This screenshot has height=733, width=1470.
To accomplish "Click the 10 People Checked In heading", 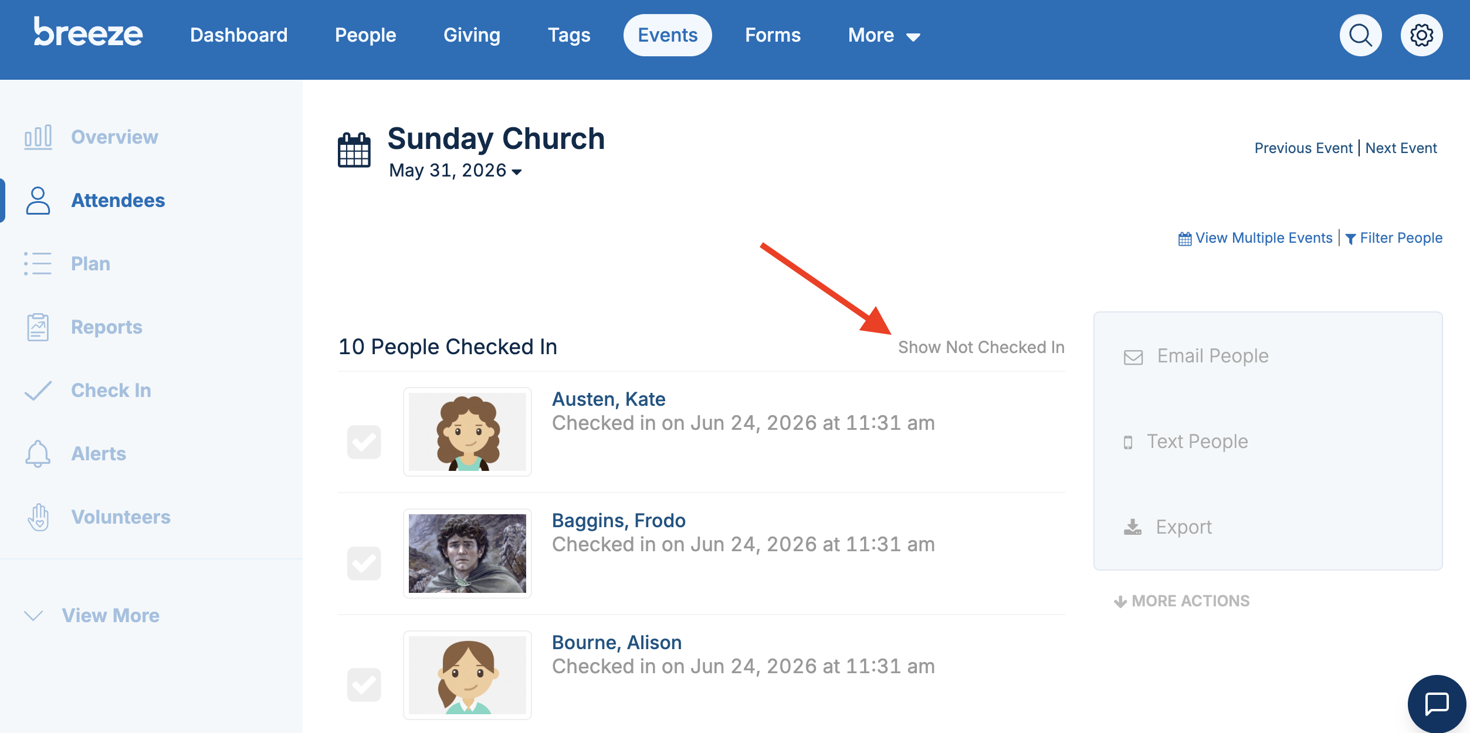I will tap(448, 347).
